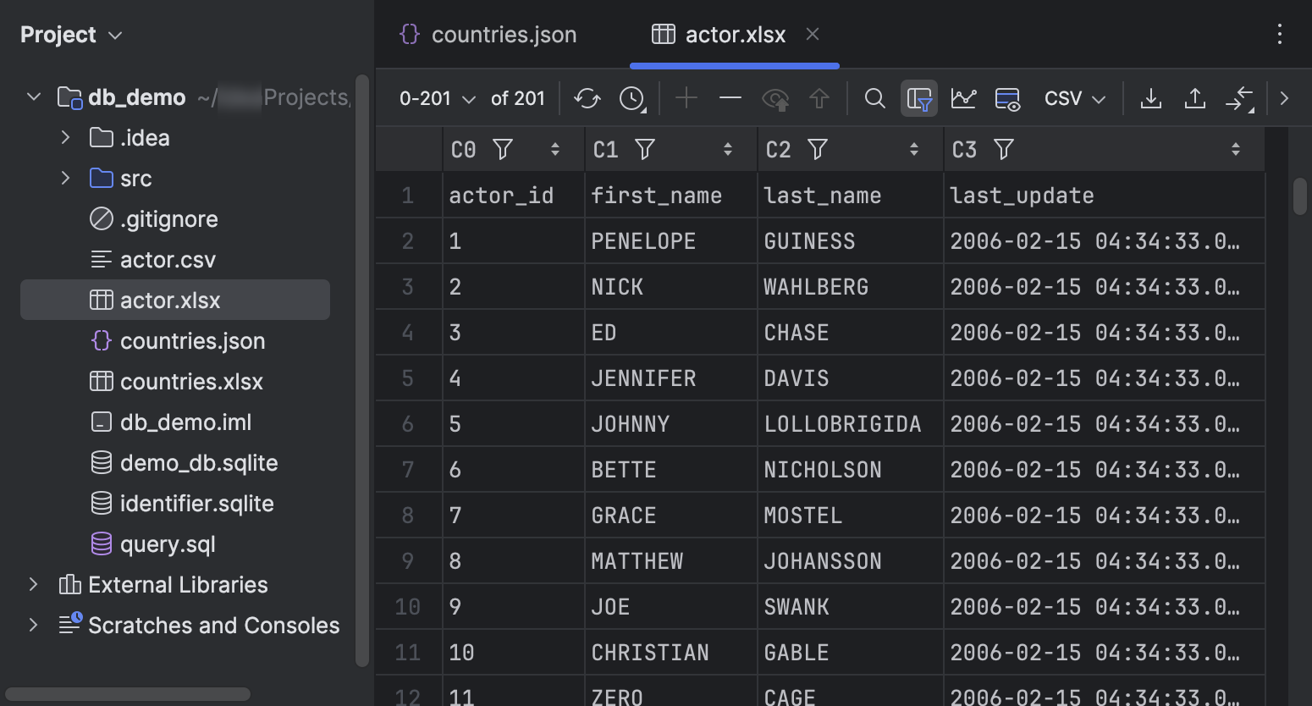1312x706 pixels.
Task: Toggle the column filters row
Action: (919, 98)
